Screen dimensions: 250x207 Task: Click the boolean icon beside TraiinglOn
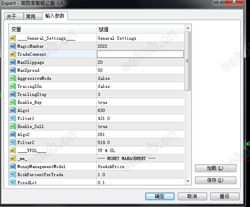[x=13, y=86]
